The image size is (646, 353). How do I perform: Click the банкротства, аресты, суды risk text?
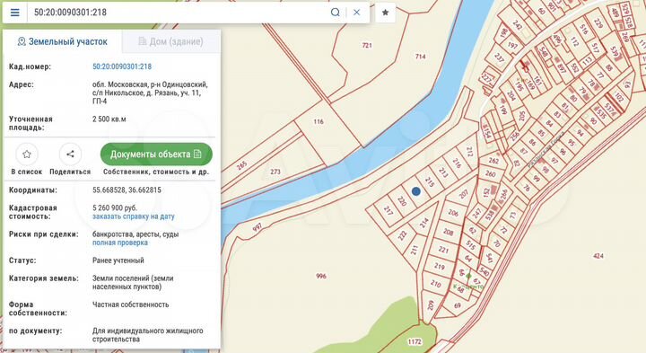(135, 234)
